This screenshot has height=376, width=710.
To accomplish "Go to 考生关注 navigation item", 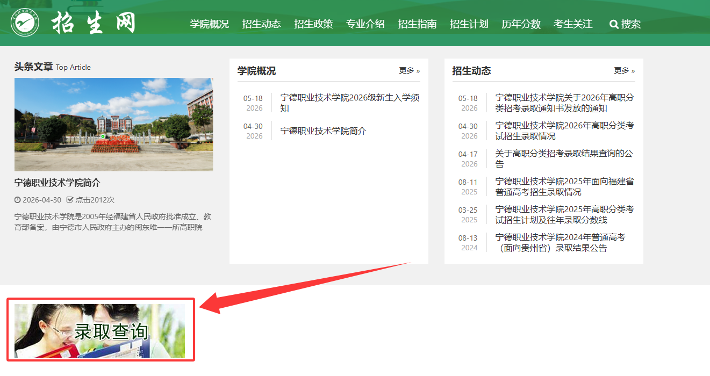I will (573, 24).
